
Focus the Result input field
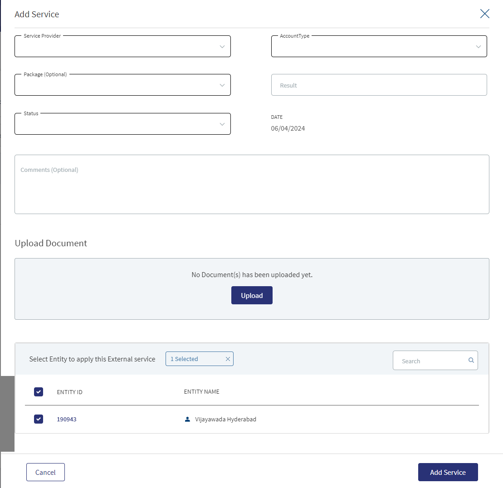tap(379, 85)
